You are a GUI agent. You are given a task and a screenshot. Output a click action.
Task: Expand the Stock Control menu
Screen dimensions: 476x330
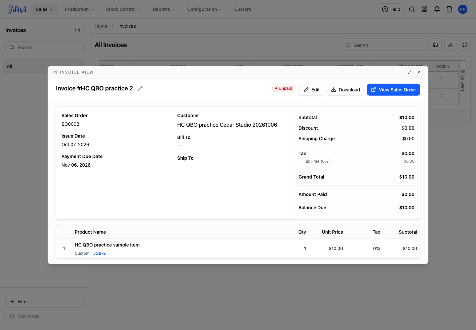[123, 9]
